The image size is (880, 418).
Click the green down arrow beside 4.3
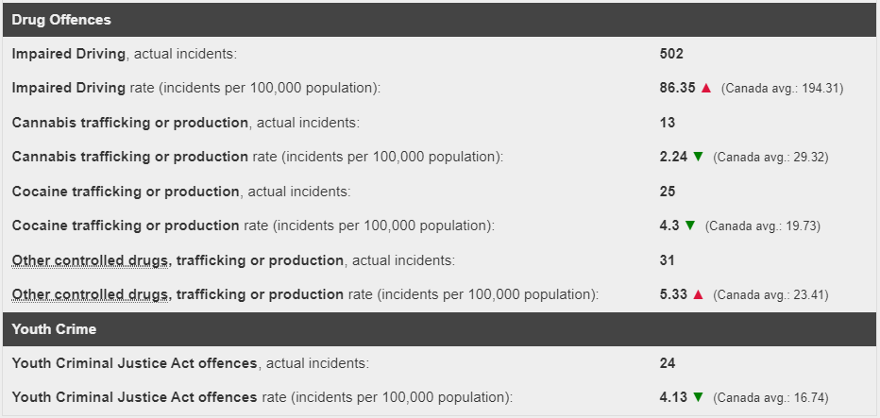tap(690, 226)
